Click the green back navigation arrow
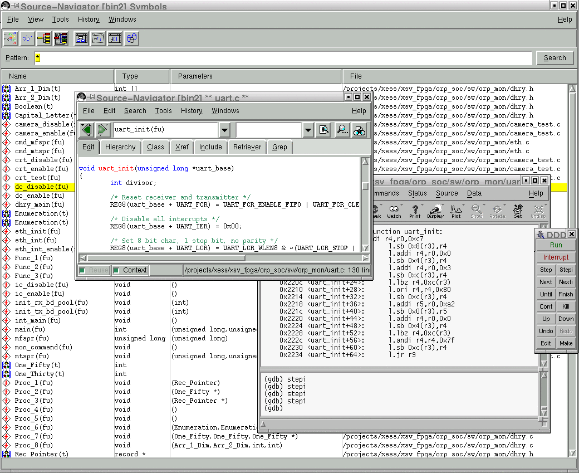Image resolution: width=579 pixels, height=473 pixels. (86, 130)
